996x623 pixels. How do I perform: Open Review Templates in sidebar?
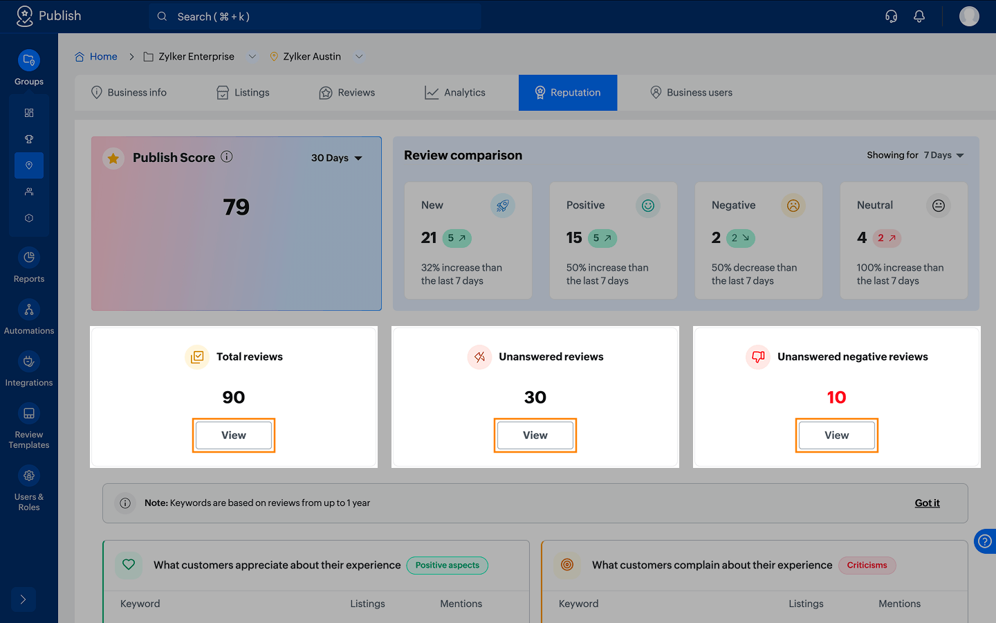click(x=29, y=426)
